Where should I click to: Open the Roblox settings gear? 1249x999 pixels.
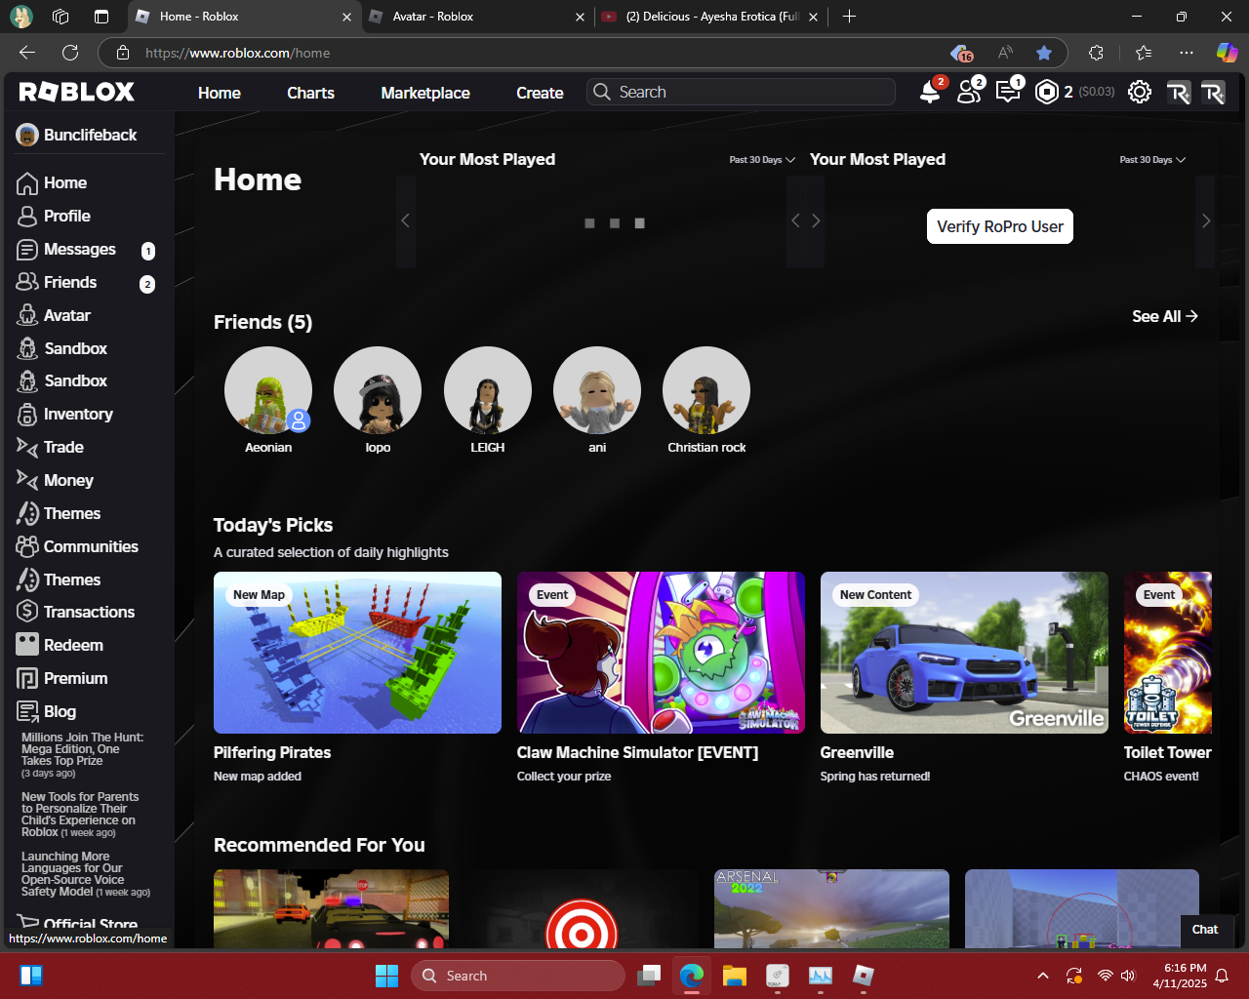[1139, 92]
